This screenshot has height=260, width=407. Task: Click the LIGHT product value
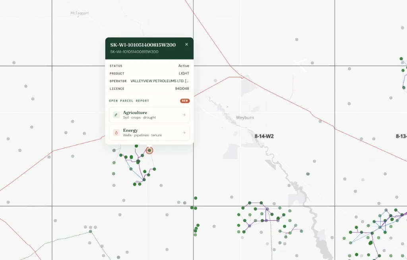click(184, 73)
